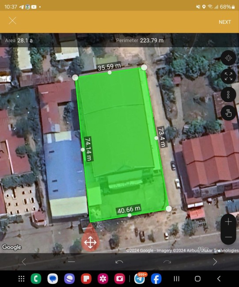Zoom in with the plus button
239x287 pixels.
(228, 222)
